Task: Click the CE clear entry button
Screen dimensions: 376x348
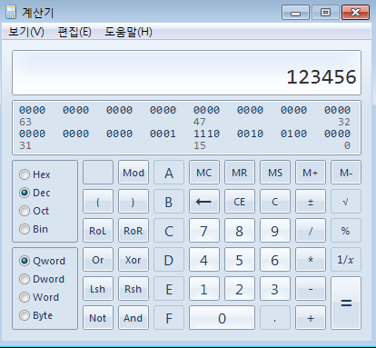Action: pos(240,202)
